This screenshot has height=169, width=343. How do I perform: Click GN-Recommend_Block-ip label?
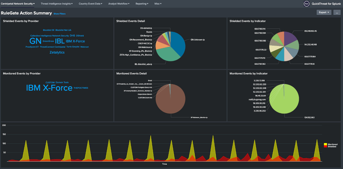(x=141, y=40)
